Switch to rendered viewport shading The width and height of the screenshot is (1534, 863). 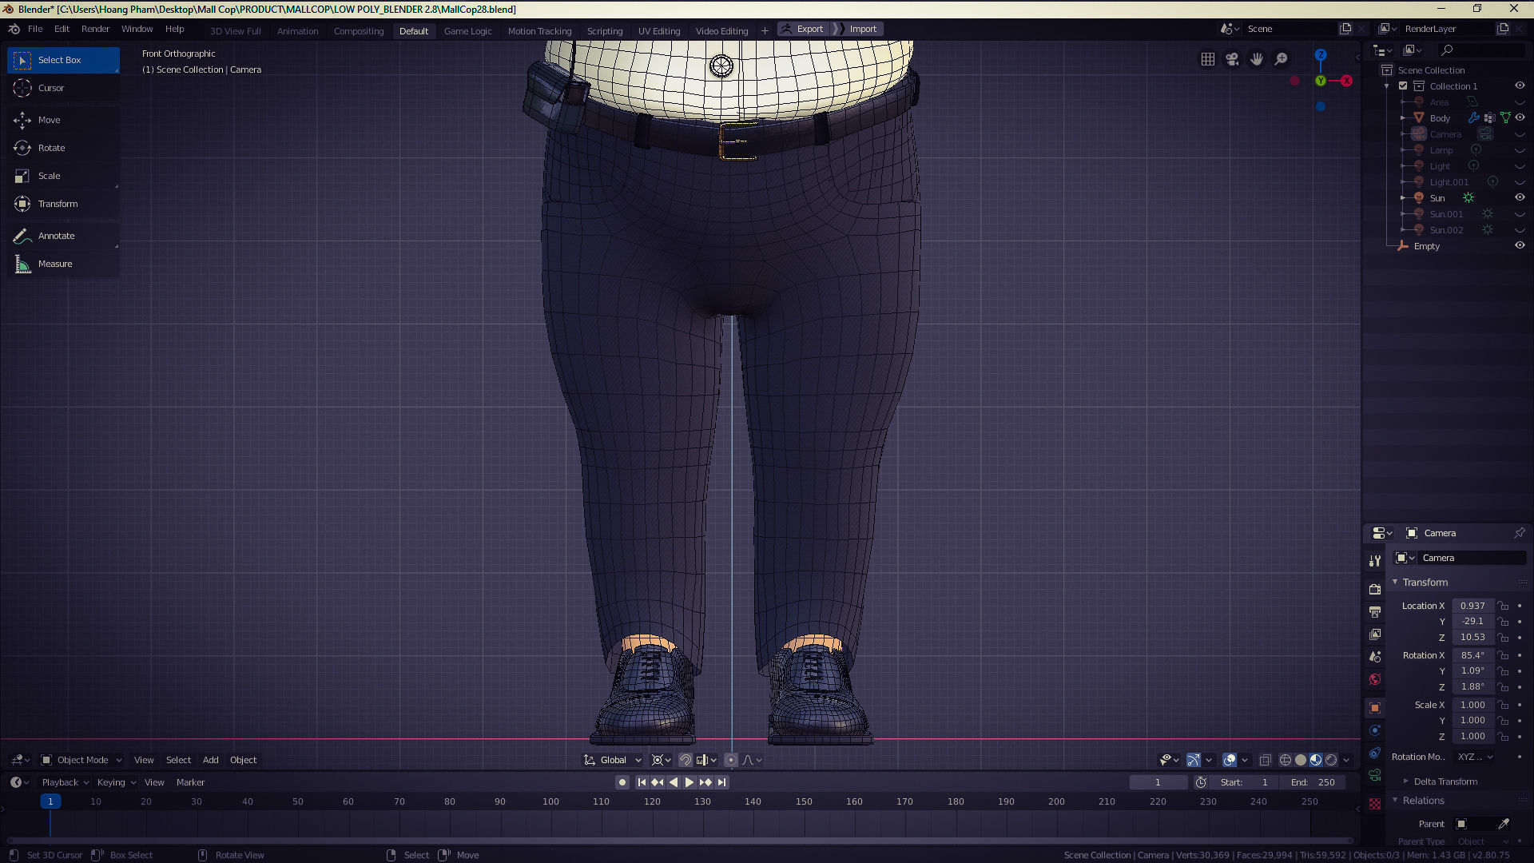point(1331,760)
